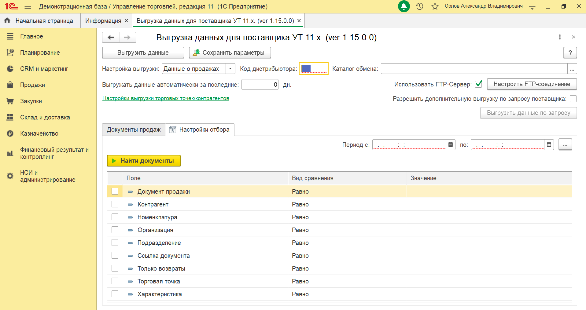This screenshot has height=310, width=586.
Task: Expand the Настройка выгрузки dropdown
Action: pos(230,69)
